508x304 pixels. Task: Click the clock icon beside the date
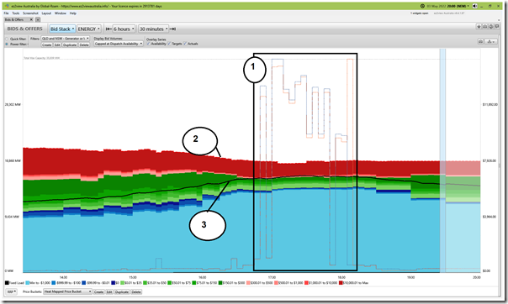pos(422,6)
